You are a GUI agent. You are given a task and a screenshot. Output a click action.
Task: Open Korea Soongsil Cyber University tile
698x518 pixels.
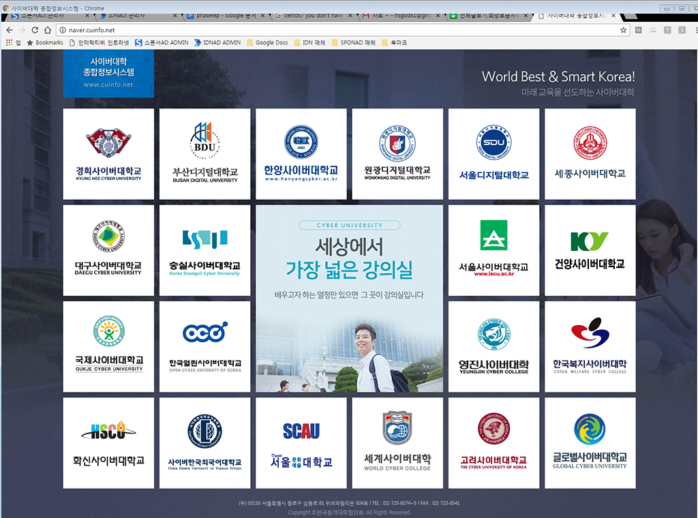(x=204, y=250)
